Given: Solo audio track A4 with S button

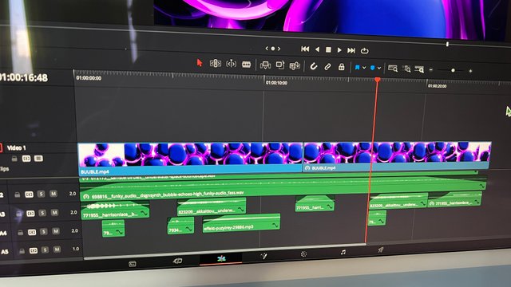Looking at the screenshot, I should point(44,231).
